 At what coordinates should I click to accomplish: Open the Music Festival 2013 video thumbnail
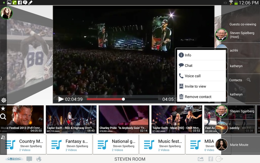22,119
